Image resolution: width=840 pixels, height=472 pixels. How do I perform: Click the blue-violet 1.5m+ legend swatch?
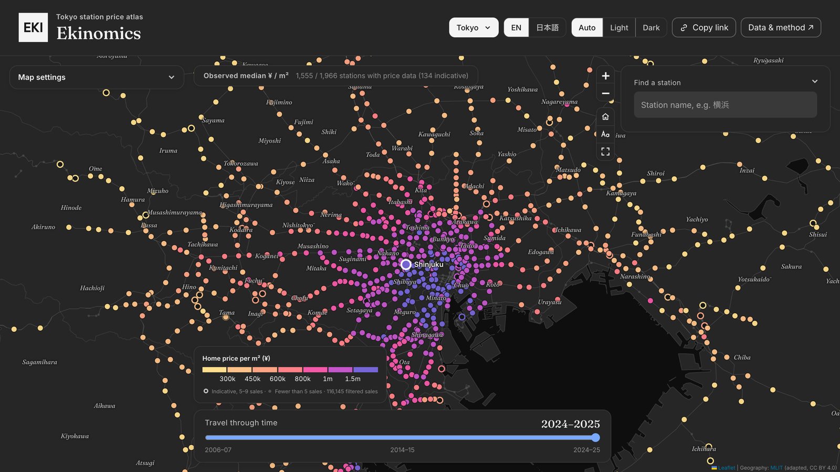coord(365,370)
